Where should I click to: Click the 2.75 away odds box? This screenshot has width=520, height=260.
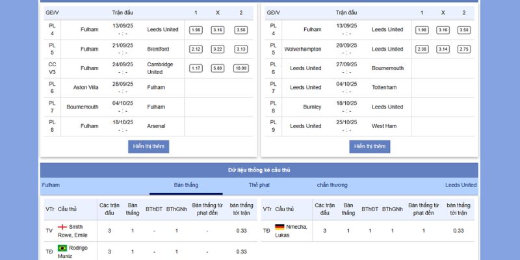point(463,49)
